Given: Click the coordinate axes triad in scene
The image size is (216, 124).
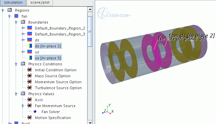Looking at the screenshot, I should 108,110.
